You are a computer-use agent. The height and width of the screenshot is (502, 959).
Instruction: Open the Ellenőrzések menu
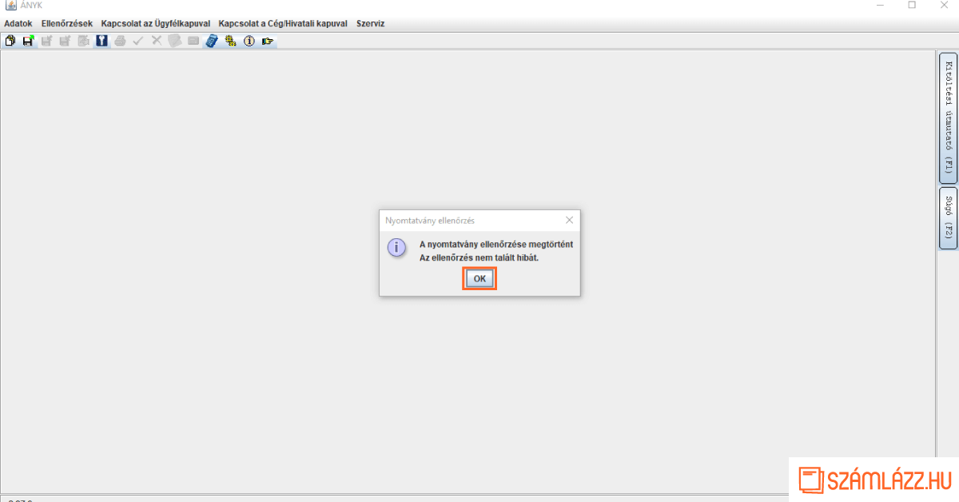pos(66,24)
